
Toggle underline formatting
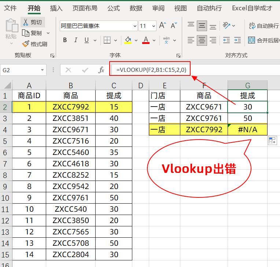86,40
